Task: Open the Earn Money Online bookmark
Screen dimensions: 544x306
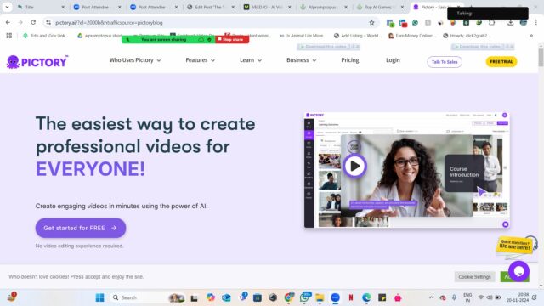Action: pyautogui.click(x=411, y=36)
